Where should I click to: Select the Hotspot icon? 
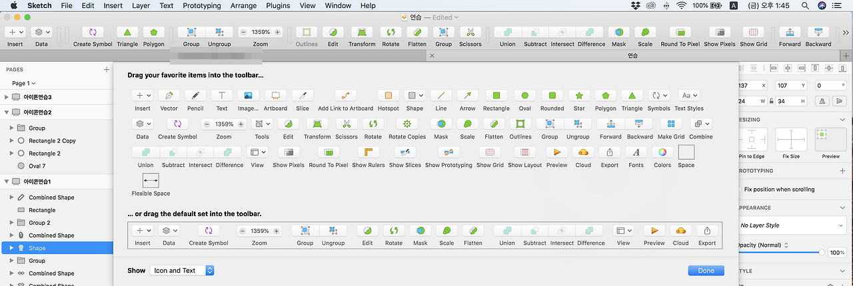[x=388, y=96]
